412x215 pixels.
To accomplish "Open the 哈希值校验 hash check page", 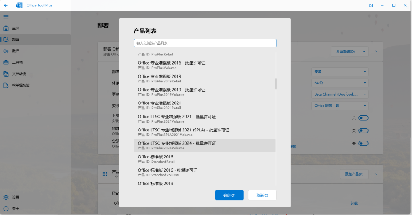I will [35, 85].
